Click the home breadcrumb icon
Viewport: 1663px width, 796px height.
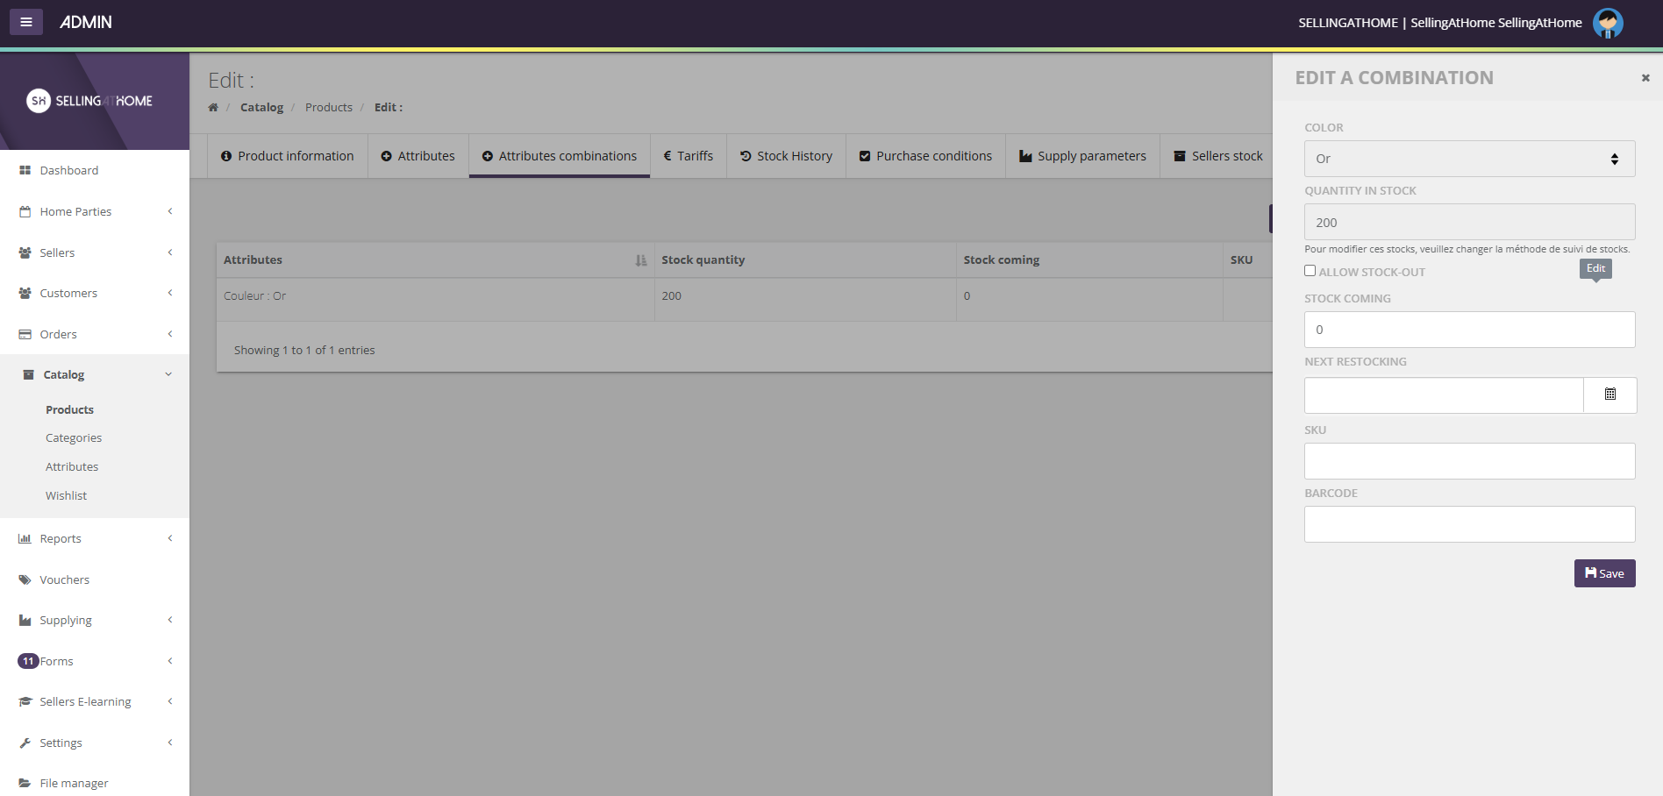[x=213, y=108]
